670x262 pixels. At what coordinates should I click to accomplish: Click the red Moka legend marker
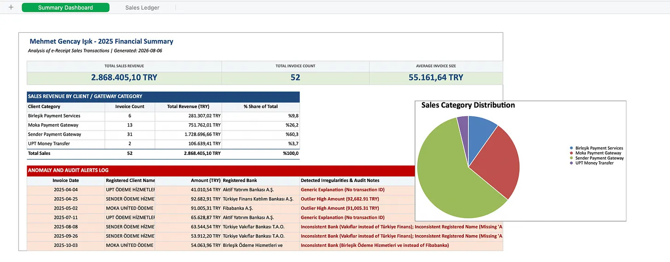coord(572,153)
